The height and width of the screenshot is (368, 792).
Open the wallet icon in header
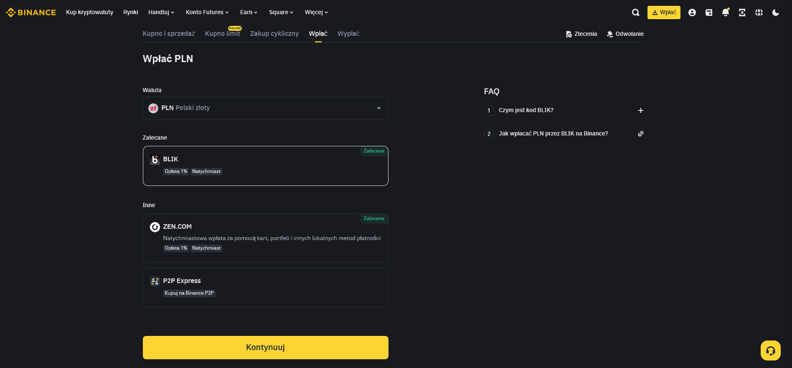pyautogui.click(x=709, y=13)
